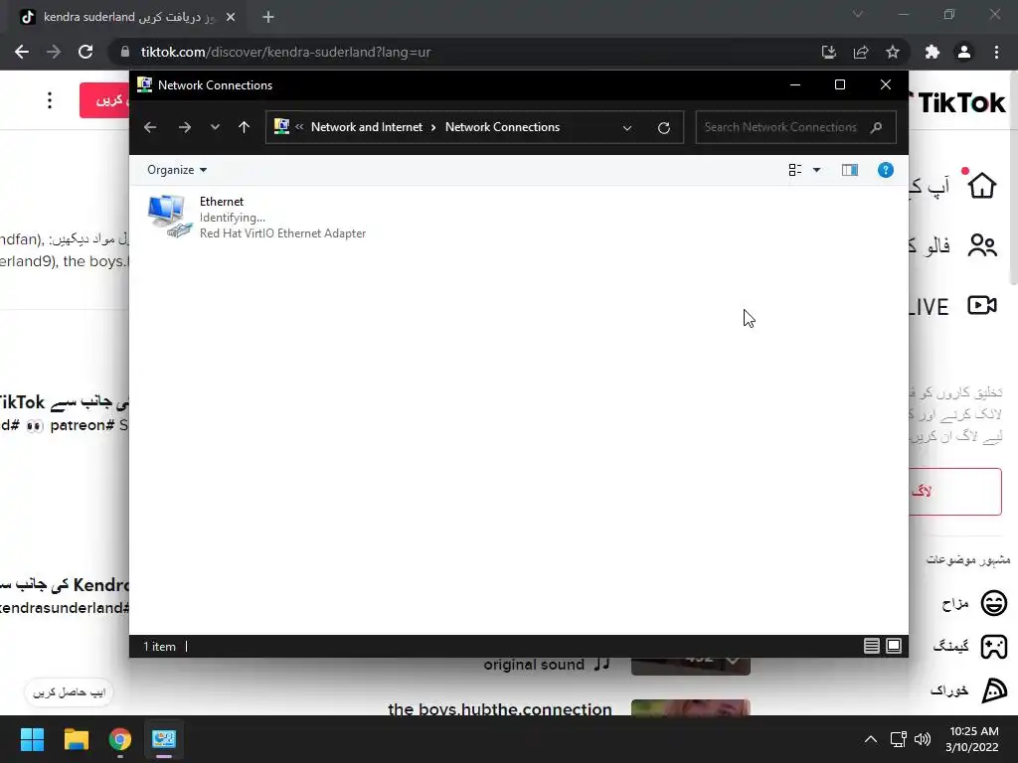Go up one level in Network Connections
The image size is (1018, 763).
click(245, 127)
